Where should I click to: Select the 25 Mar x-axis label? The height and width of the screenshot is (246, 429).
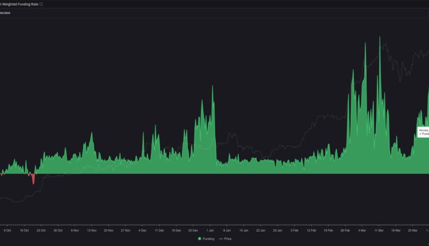[412, 230]
